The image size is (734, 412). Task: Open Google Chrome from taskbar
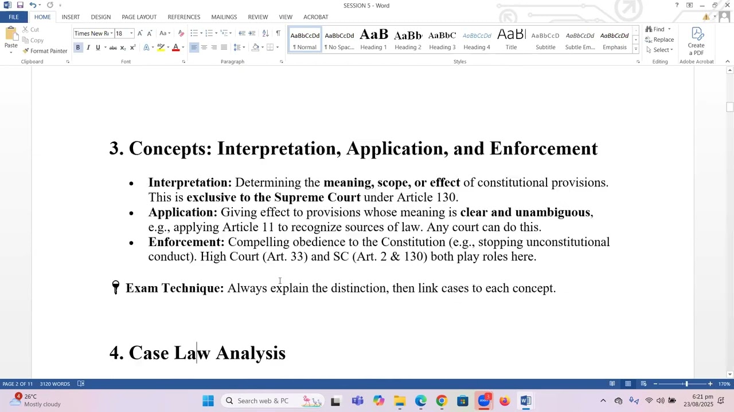click(x=442, y=401)
